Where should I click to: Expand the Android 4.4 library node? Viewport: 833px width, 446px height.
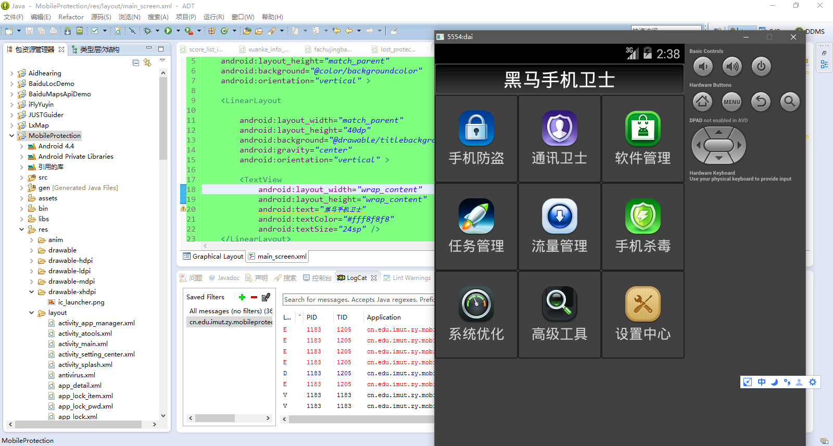(x=22, y=146)
